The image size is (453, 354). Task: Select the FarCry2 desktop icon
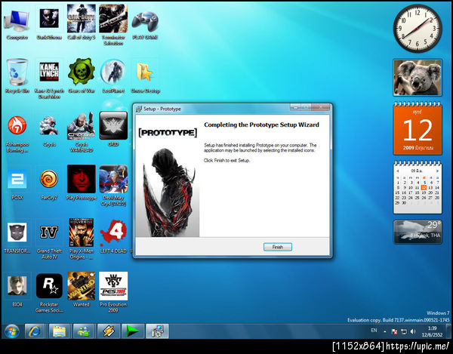49,184
